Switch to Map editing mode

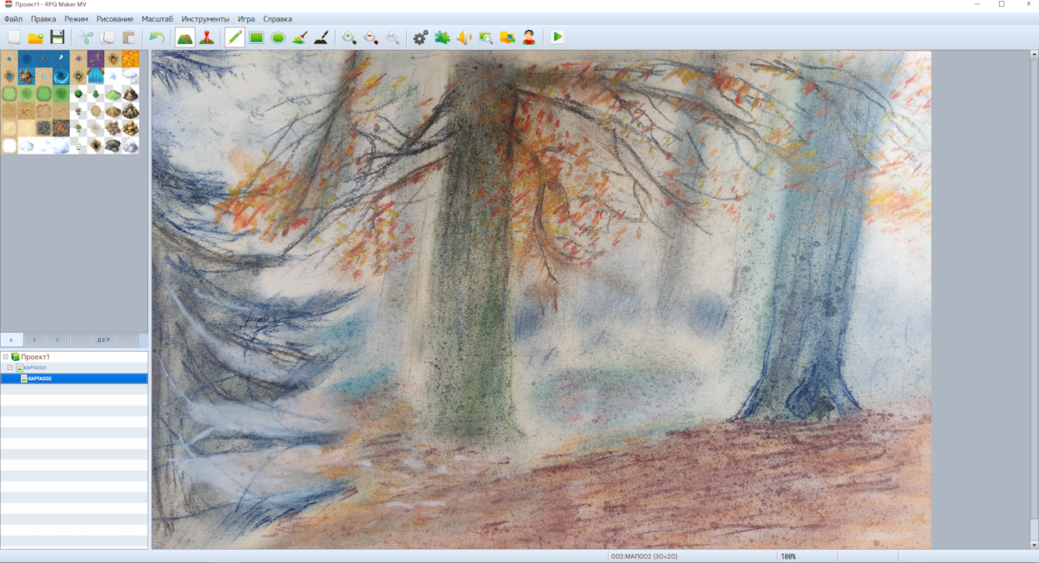[x=185, y=37]
